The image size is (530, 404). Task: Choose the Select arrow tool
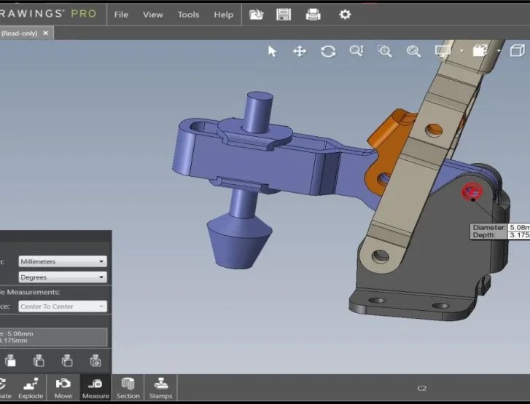coord(272,51)
